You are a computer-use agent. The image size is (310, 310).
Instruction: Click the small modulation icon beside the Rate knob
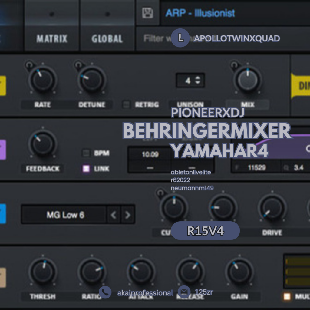point(29,65)
